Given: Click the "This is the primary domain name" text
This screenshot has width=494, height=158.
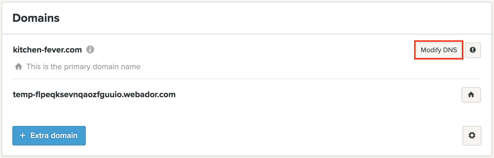Looking at the screenshot, I should 83,66.
